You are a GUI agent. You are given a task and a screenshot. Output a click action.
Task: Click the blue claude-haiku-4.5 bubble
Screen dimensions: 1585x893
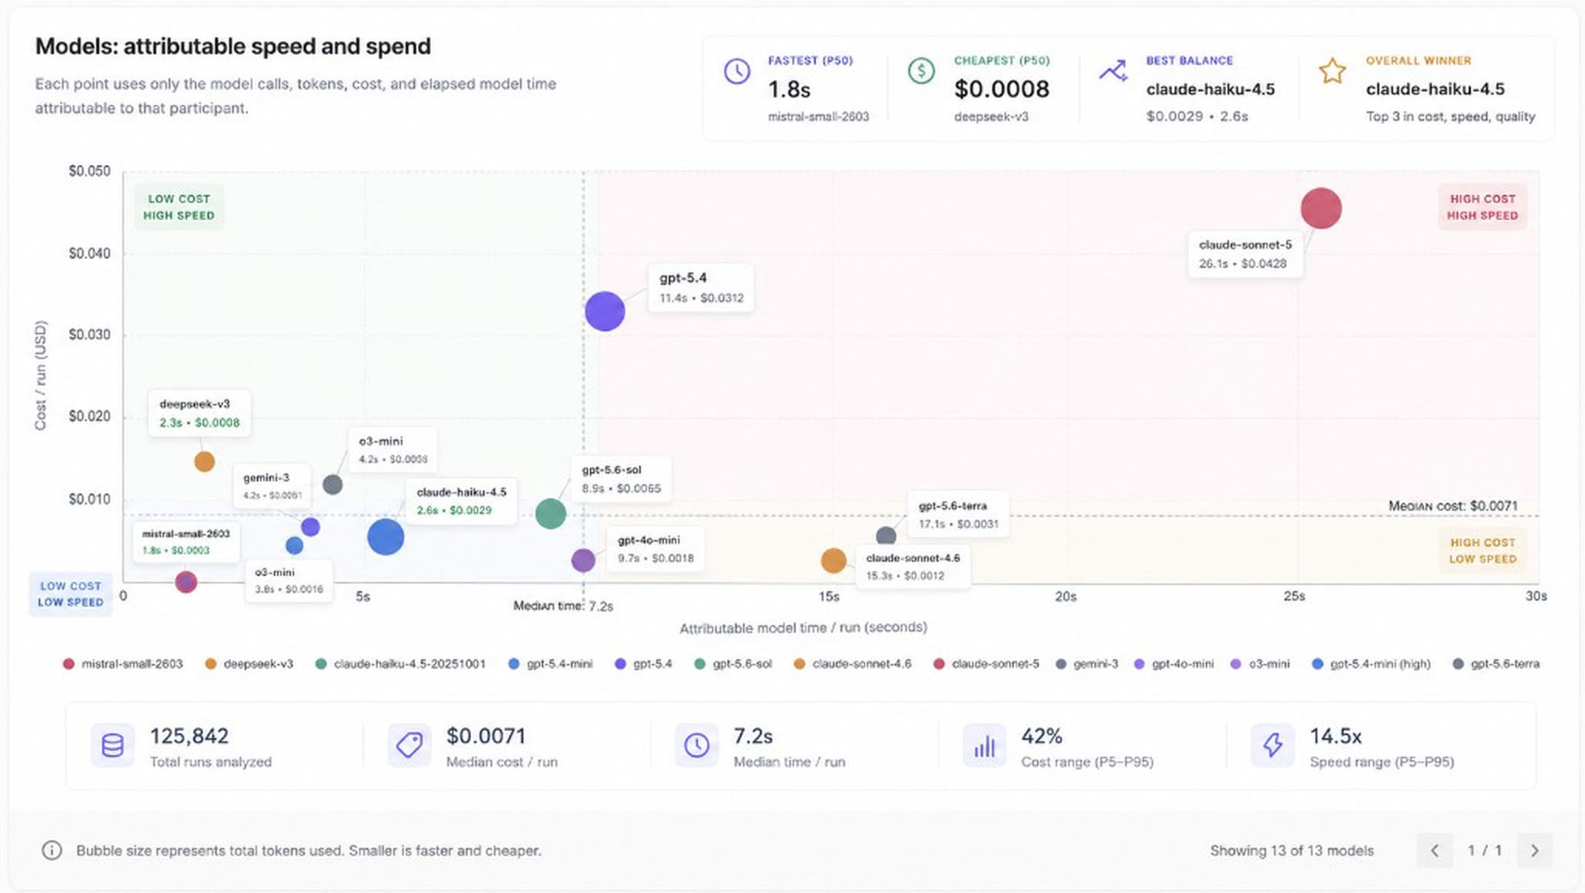click(385, 536)
